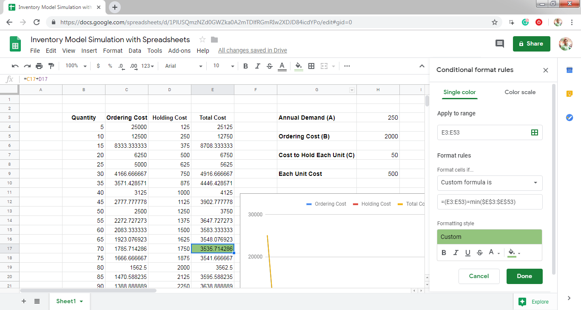Bookmark this page with the star icon
Image resolution: width=581 pixels, height=310 pixels.
(495, 22)
